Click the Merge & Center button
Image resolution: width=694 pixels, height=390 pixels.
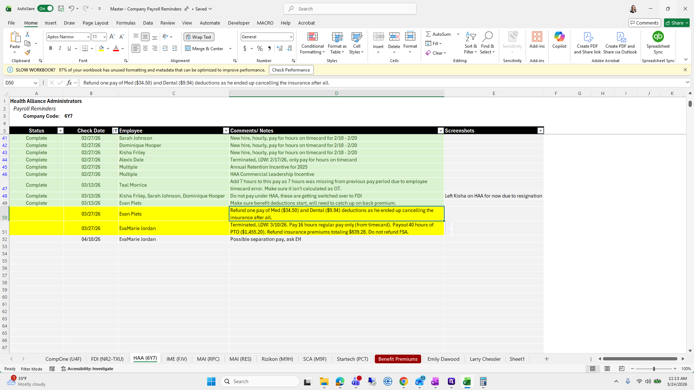click(x=205, y=48)
